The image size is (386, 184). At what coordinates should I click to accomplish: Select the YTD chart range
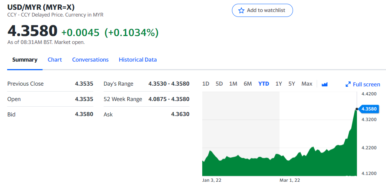click(264, 84)
